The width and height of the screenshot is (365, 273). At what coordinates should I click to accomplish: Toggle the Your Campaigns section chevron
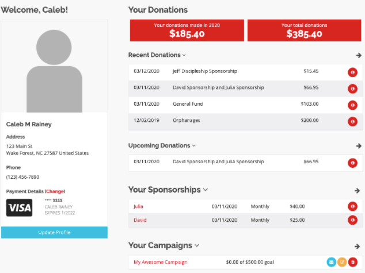point(197,245)
